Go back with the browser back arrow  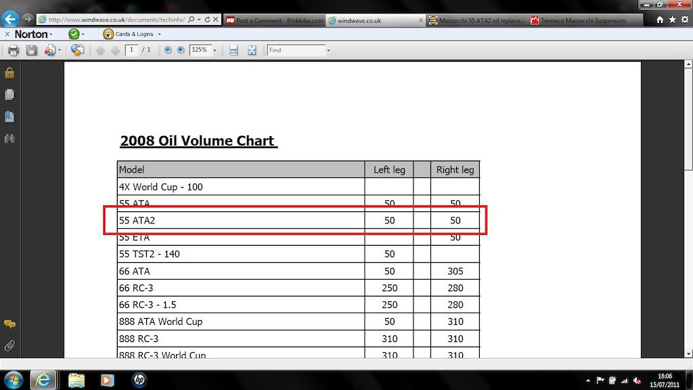coord(9,20)
